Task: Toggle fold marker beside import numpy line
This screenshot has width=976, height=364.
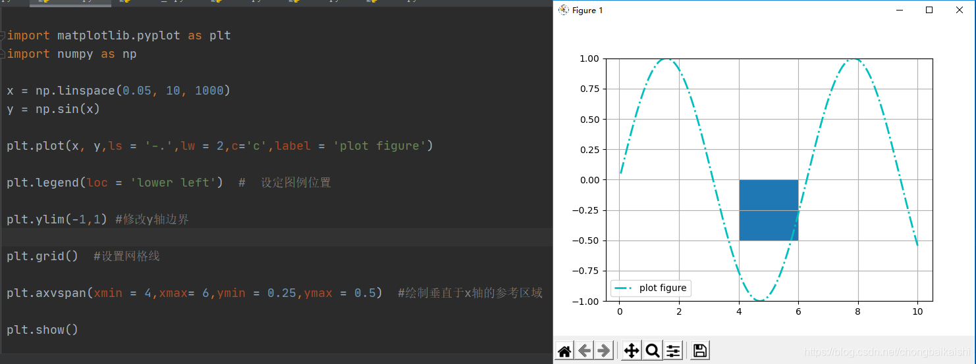Action: (3, 54)
